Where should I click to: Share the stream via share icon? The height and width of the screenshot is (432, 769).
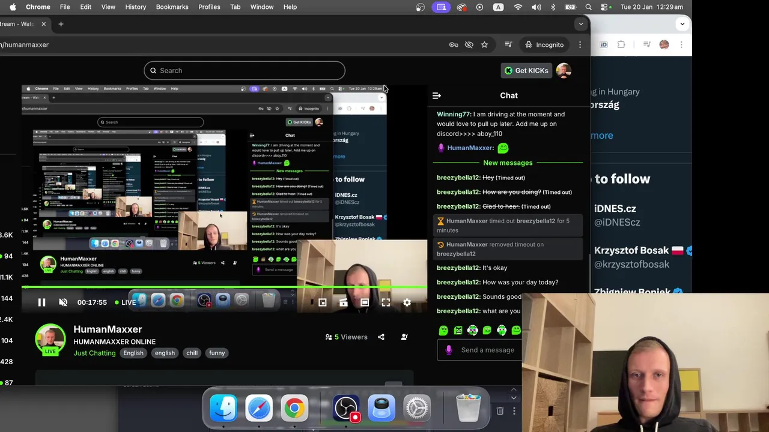coord(381,337)
